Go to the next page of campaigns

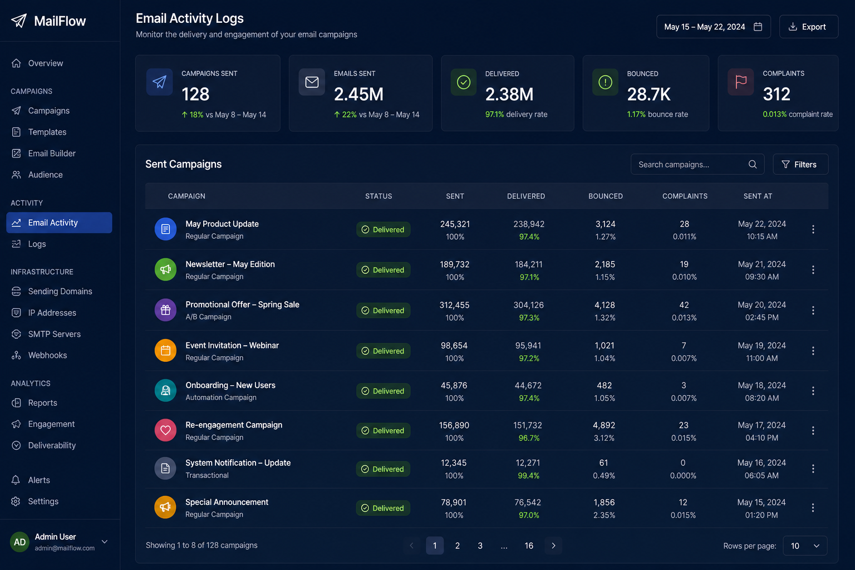click(x=553, y=546)
